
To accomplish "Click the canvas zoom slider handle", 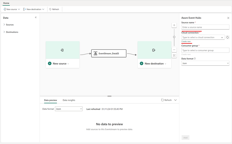I will pyautogui.click(x=174, y=37).
